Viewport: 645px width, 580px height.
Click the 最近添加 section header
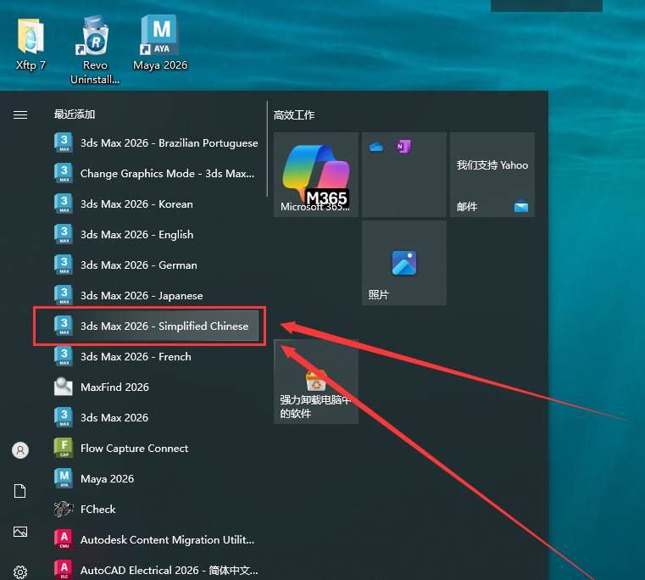pyautogui.click(x=75, y=114)
